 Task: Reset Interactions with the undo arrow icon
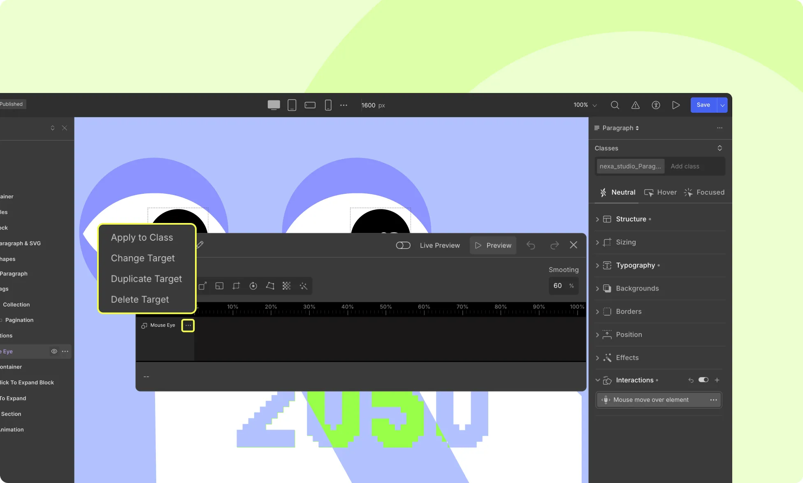(x=691, y=380)
